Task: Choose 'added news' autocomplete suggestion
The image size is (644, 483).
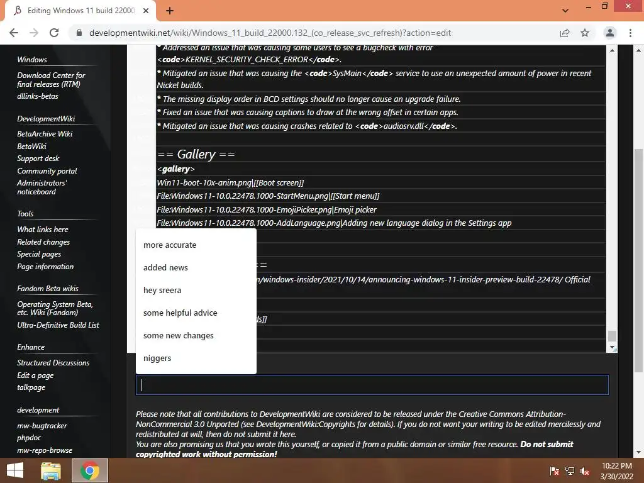Action: [x=196, y=267]
